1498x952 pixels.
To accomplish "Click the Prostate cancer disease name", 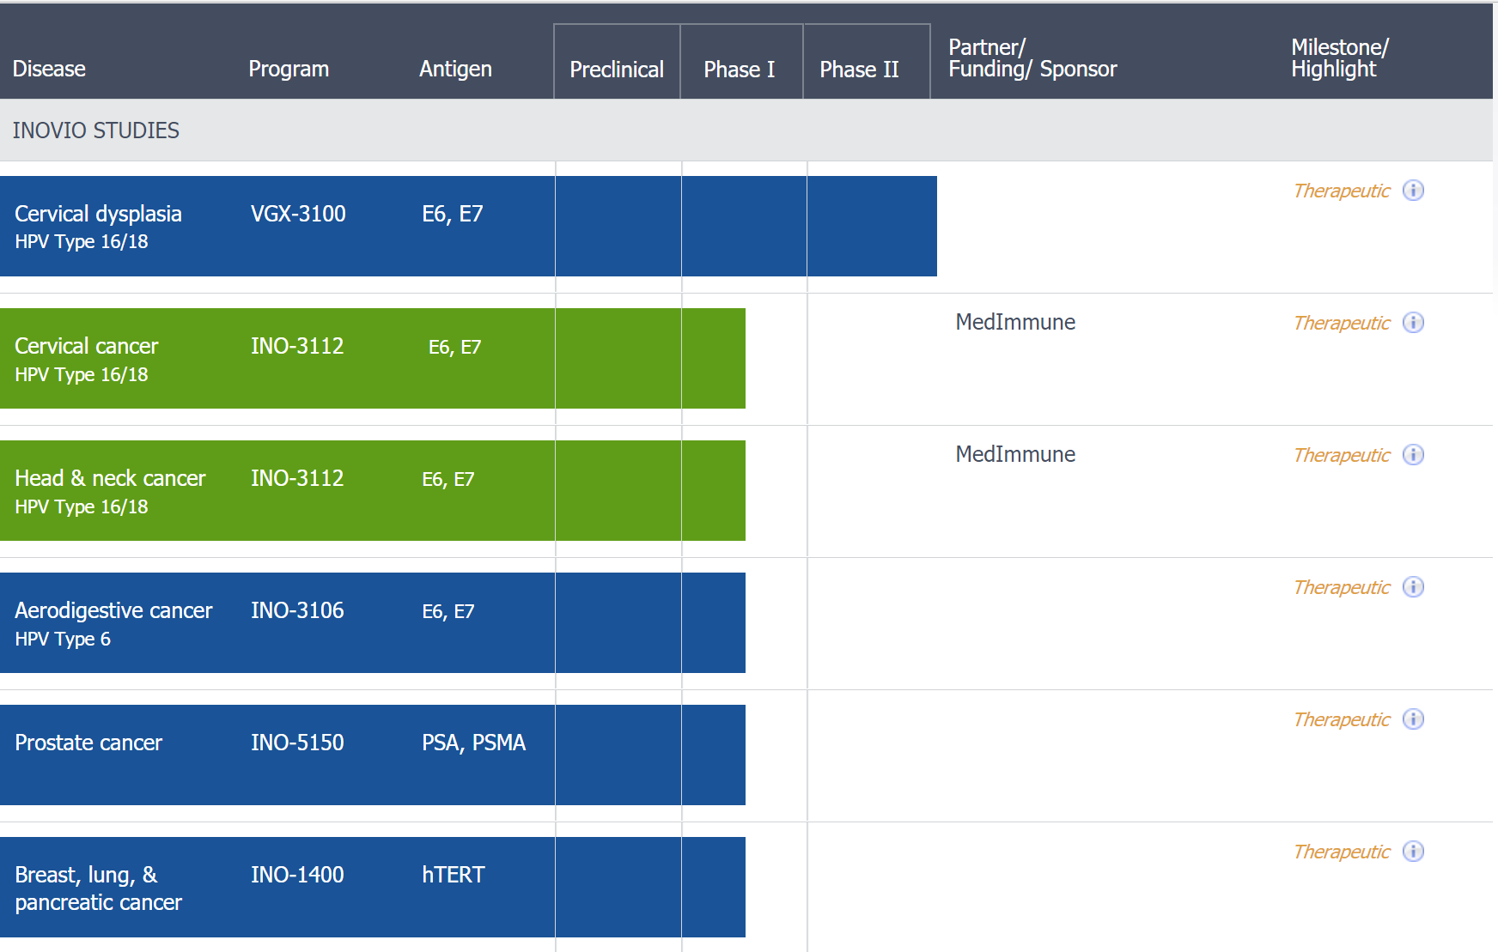I will click(x=88, y=743).
